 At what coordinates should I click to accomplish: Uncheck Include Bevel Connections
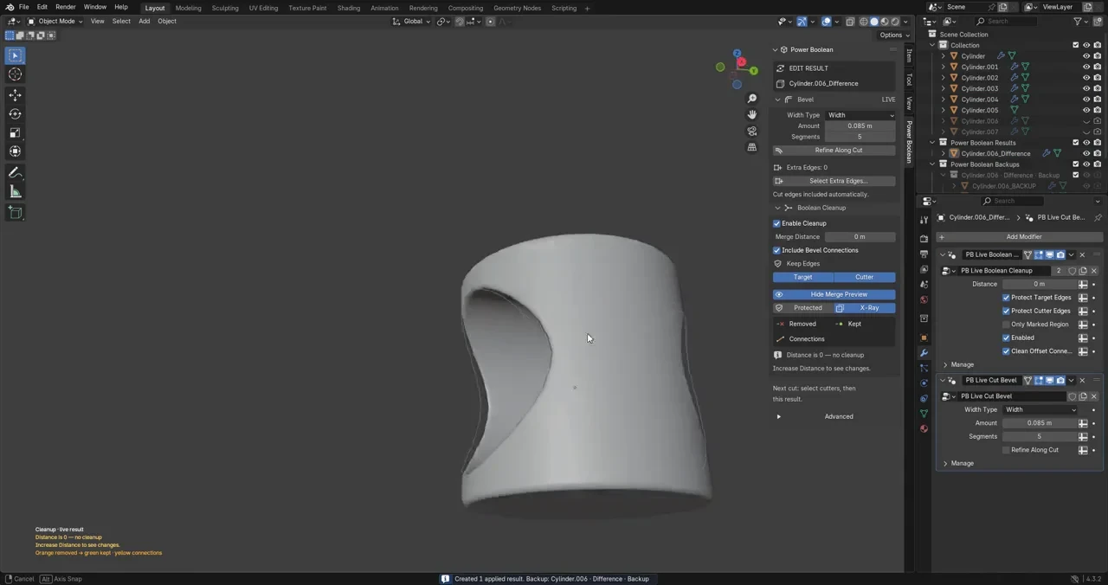click(777, 250)
